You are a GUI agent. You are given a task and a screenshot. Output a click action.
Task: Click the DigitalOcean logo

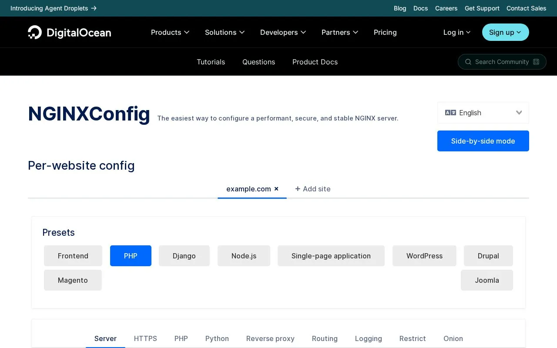click(x=70, y=32)
